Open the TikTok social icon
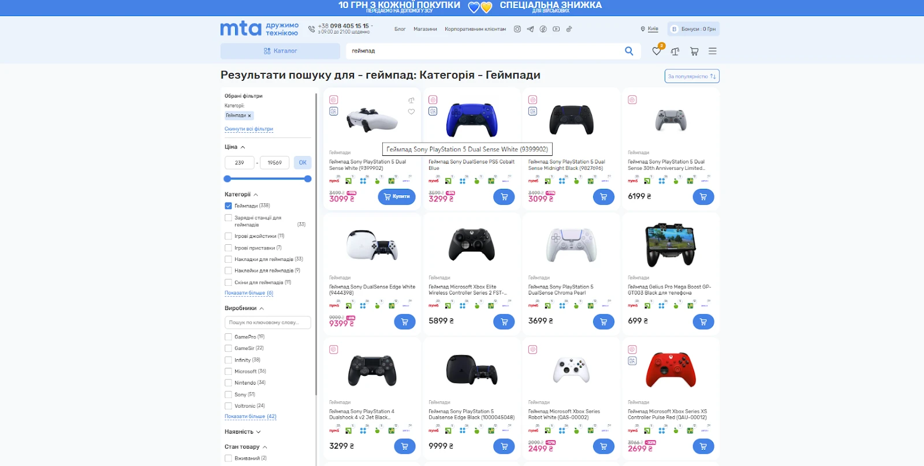The height and width of the screenshot is (466, 924). click(x=569, y=29)
